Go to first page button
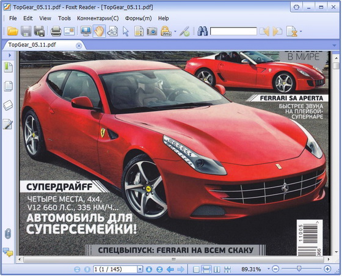This screenshot has height=277, width=342. (x=77, y=269)
